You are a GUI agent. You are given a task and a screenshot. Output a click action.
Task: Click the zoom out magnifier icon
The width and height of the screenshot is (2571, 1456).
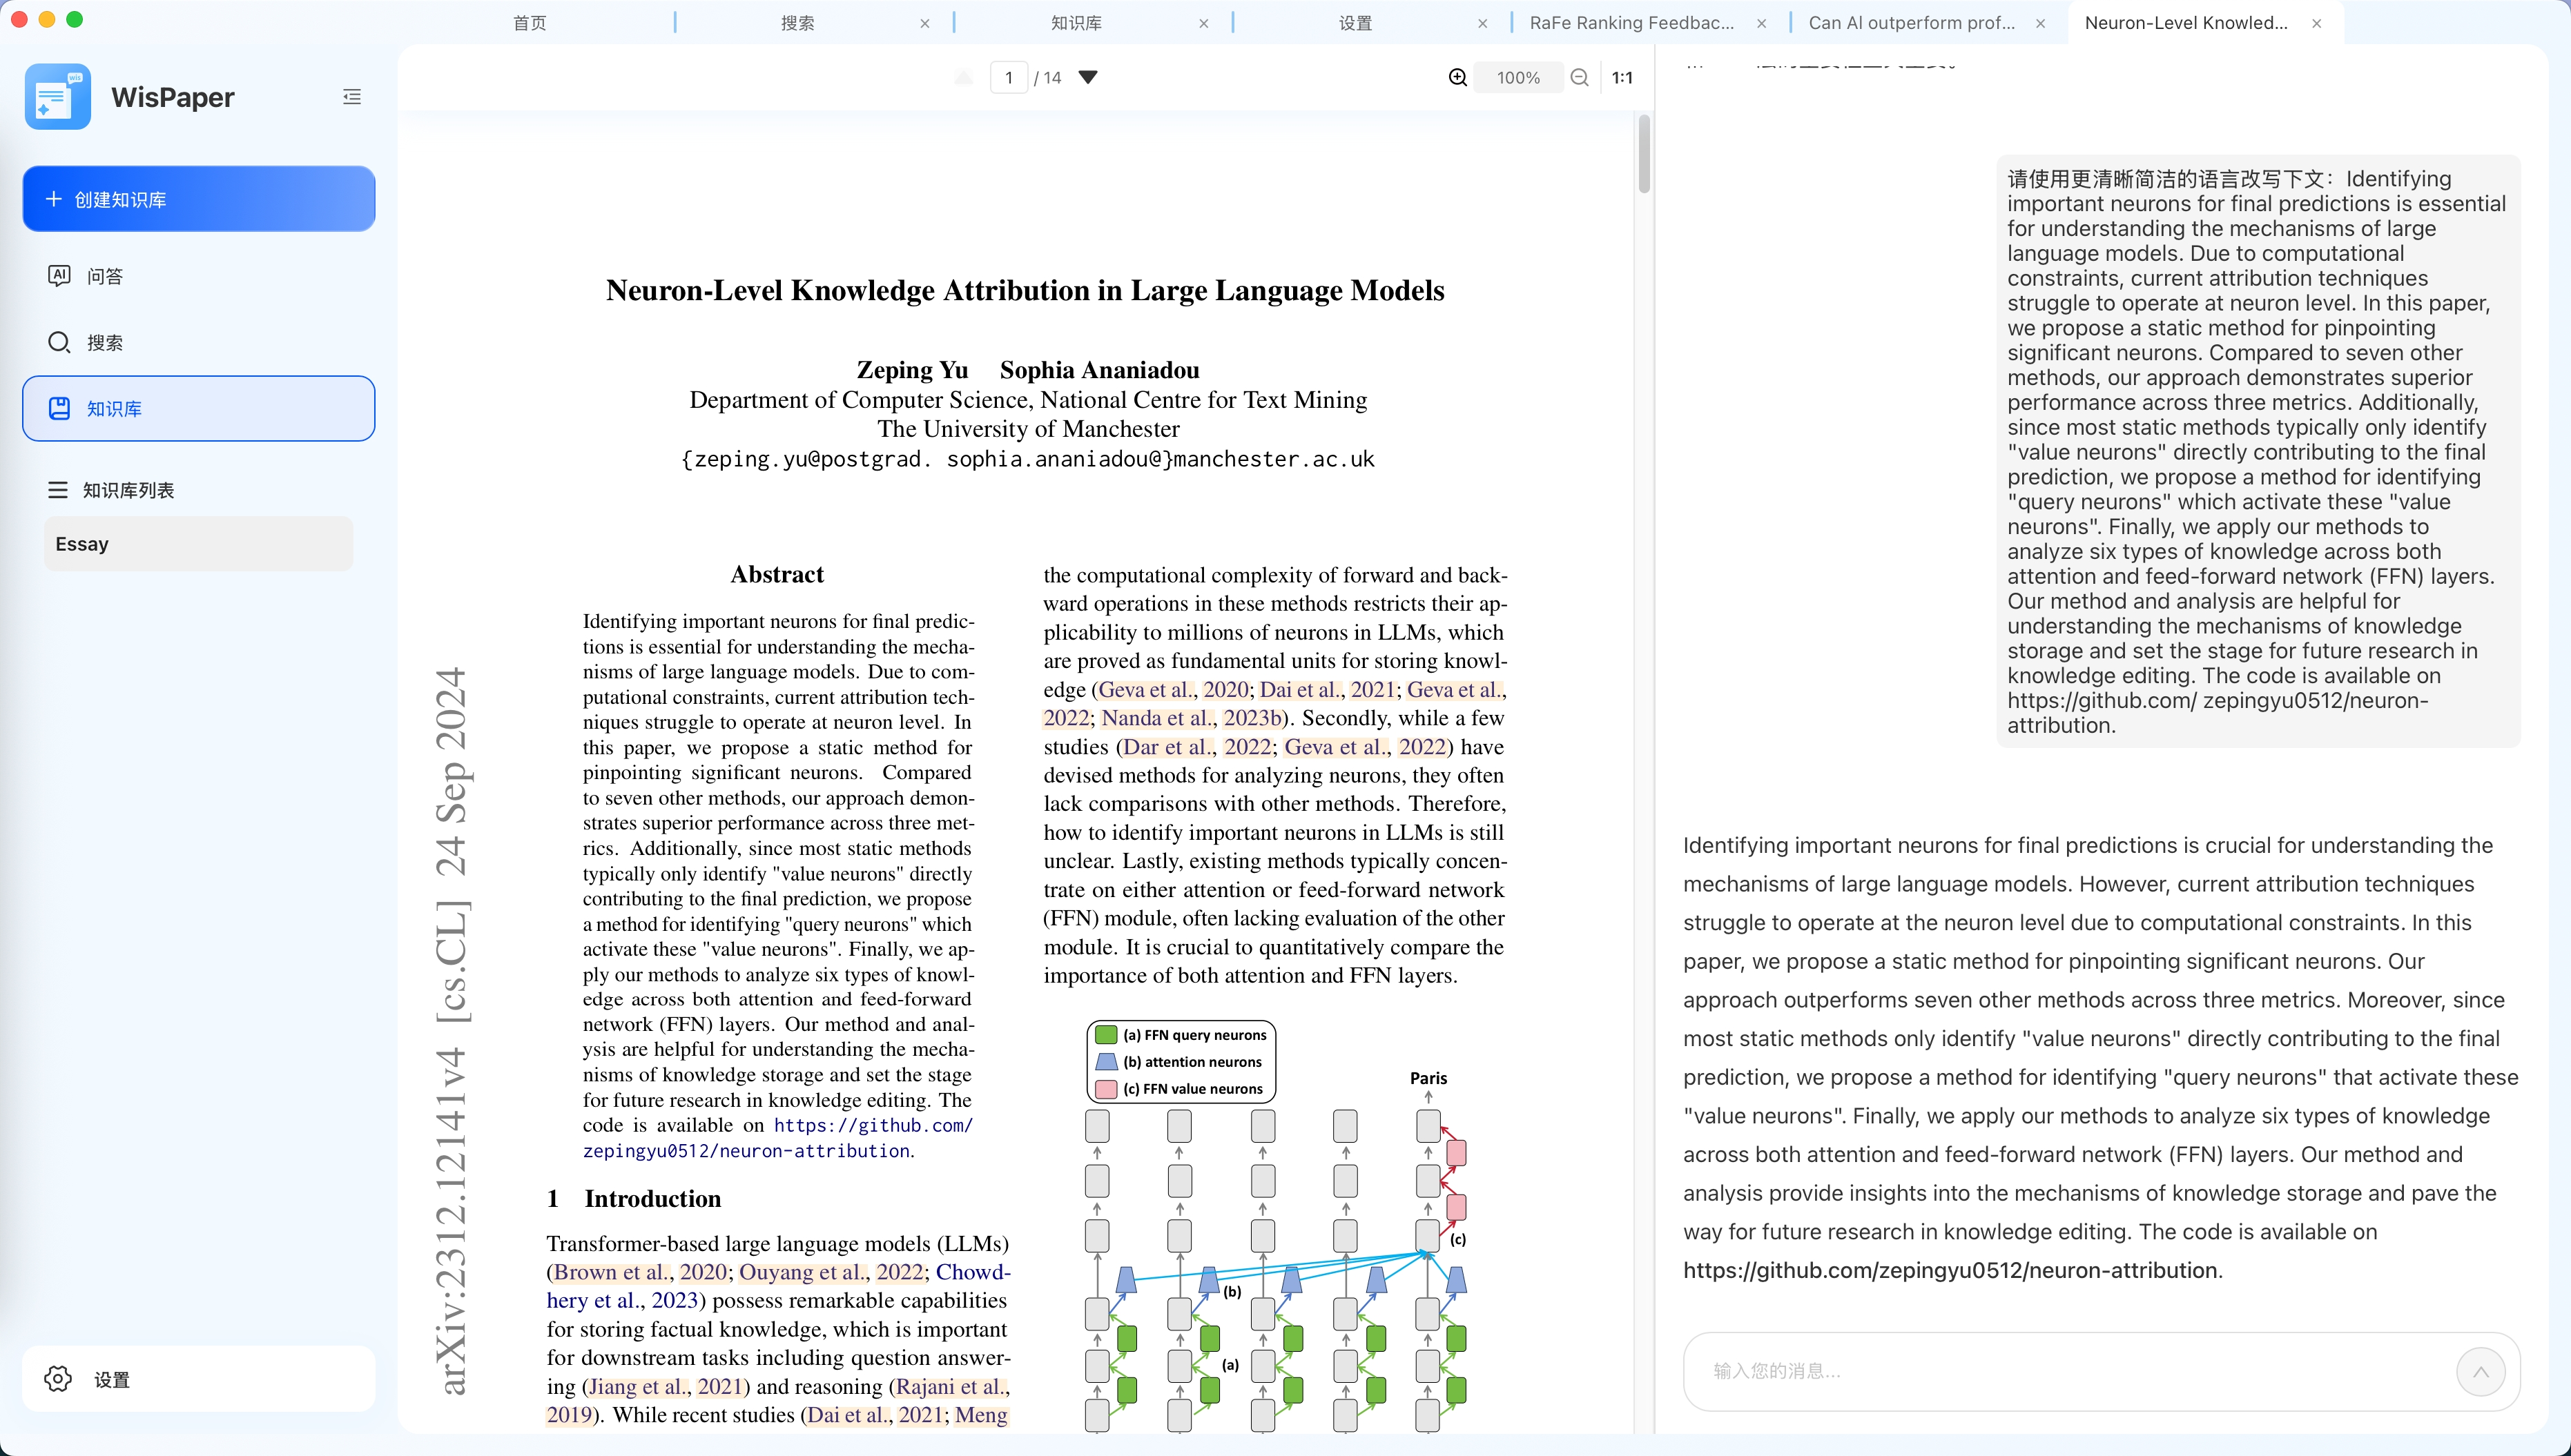point(1580,78)
